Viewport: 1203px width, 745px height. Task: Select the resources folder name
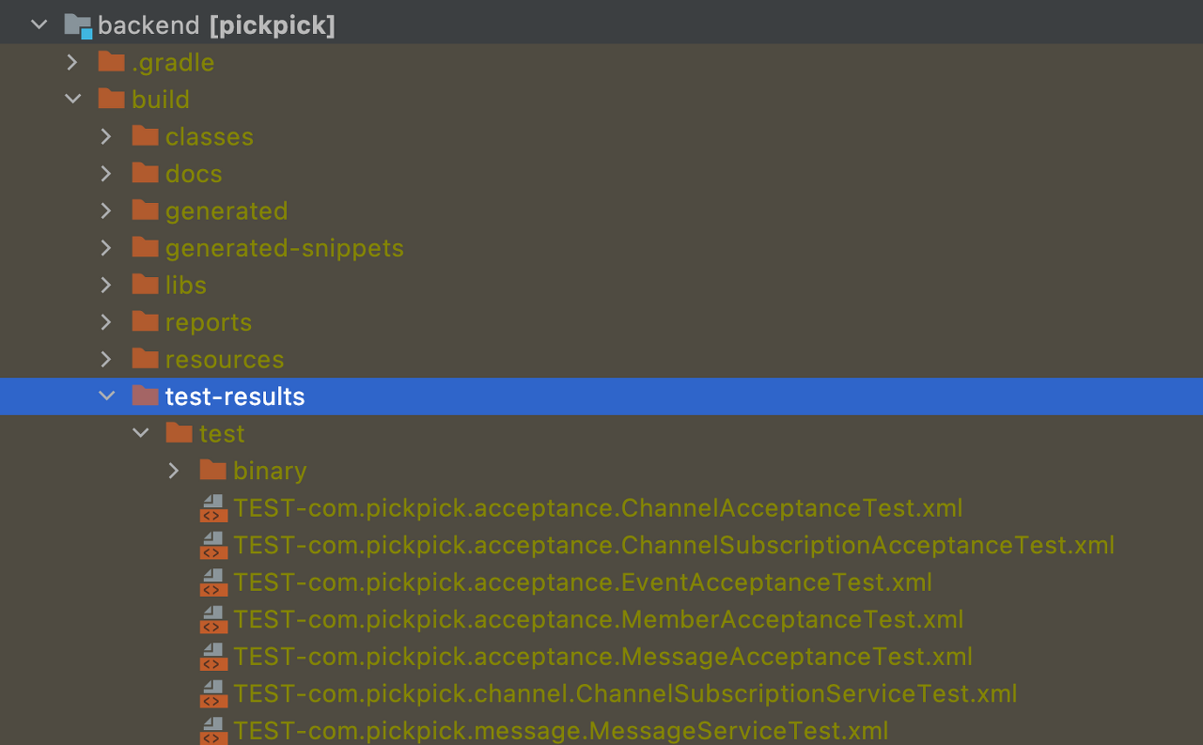tap(225, 360)
